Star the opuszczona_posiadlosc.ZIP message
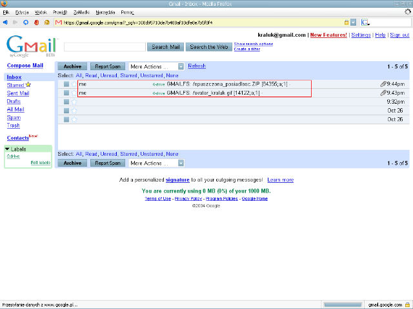This screenshot has width=413, height=309. pyautogui.click(x=74, y=84)
